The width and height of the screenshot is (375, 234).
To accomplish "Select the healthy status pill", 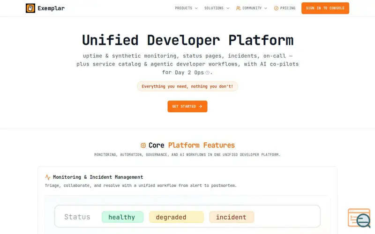I will tap(122, 217).
